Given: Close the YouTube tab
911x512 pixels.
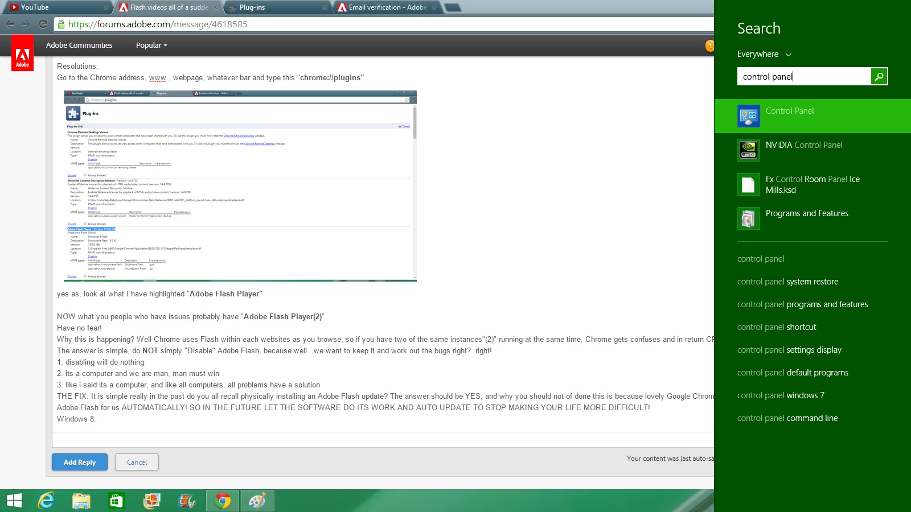Looking at the screenshot, I should (x=106, y=8).
